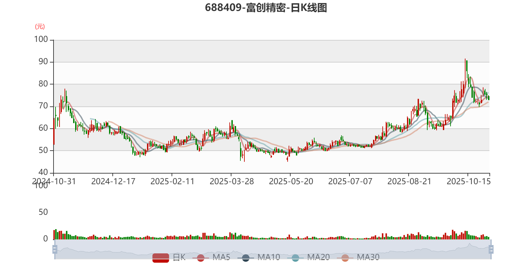Select the 2025-10-15 date label
The height and width of the screenshot is (266, 532).
[468, 182]
